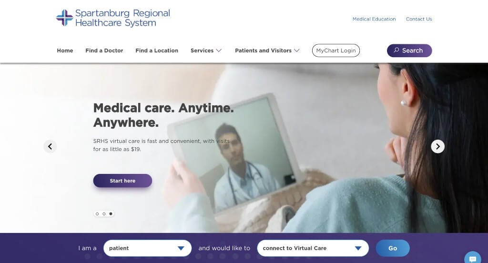The image size is (488, 263).
Task: Go to previous carousel slide arrow
Action: (50, 146)
